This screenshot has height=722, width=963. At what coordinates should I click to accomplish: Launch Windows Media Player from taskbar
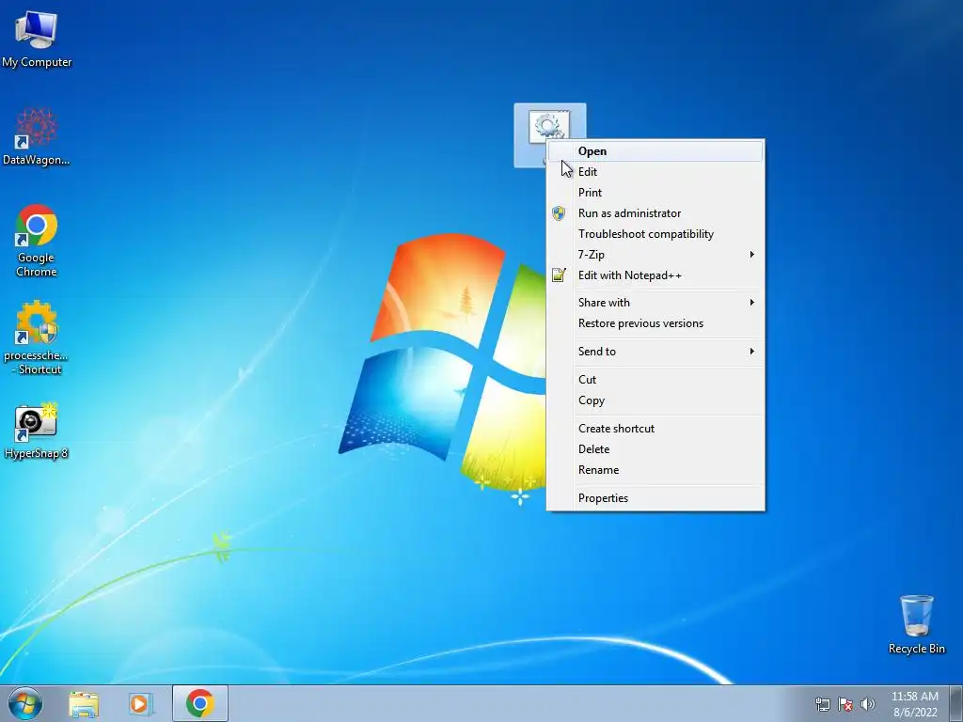pos(141,704)
